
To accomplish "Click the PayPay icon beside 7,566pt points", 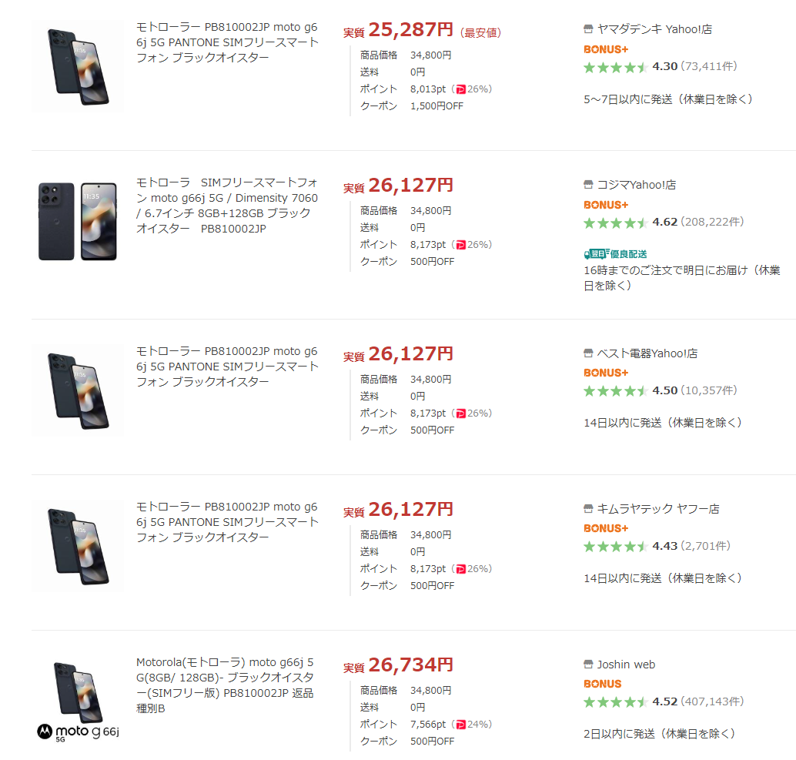I will tap(460, 725).
